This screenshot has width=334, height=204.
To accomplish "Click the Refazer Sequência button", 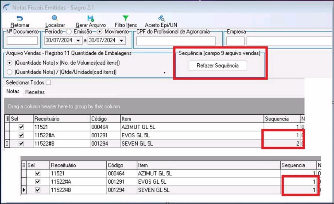I will pos(218,66).
